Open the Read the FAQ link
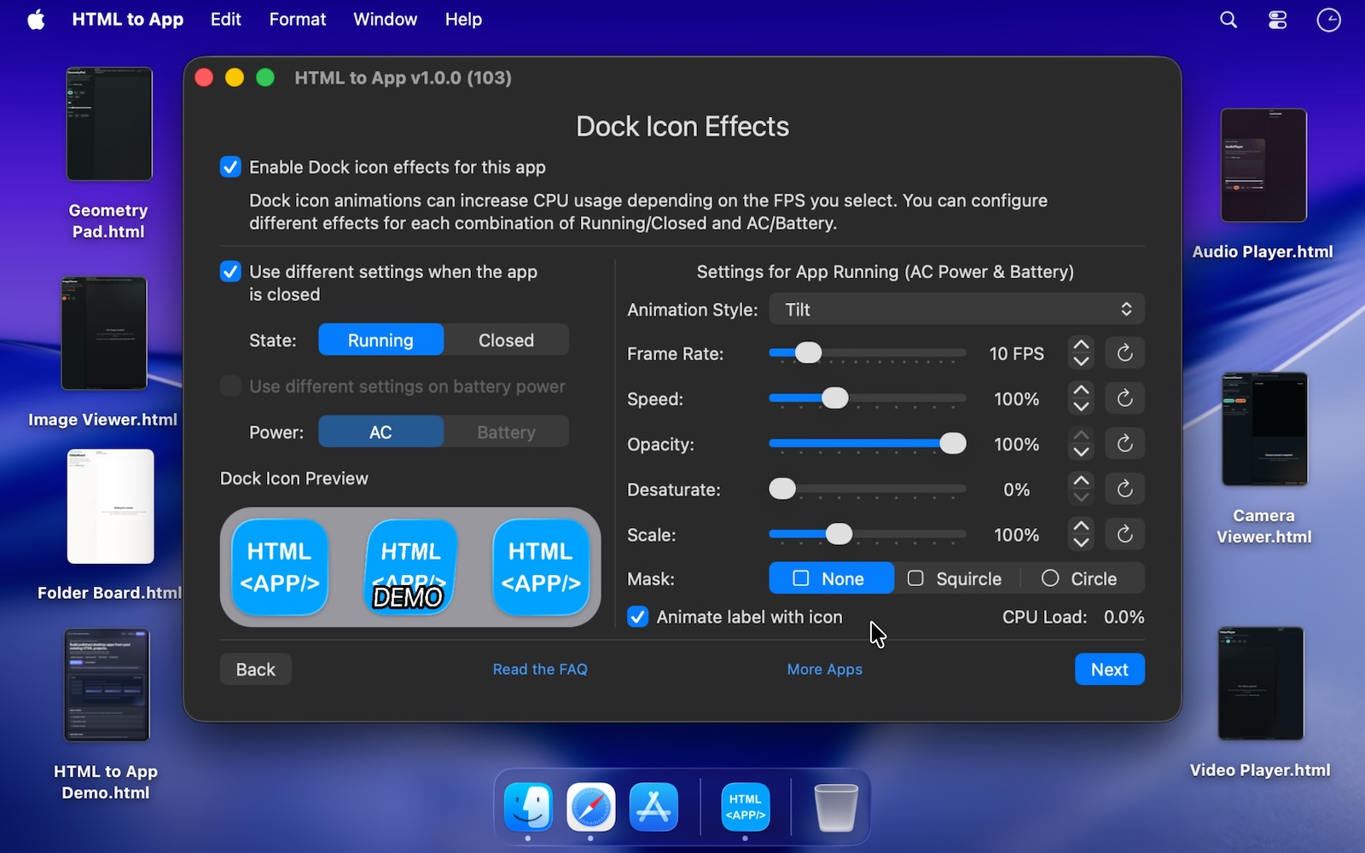 540,670
